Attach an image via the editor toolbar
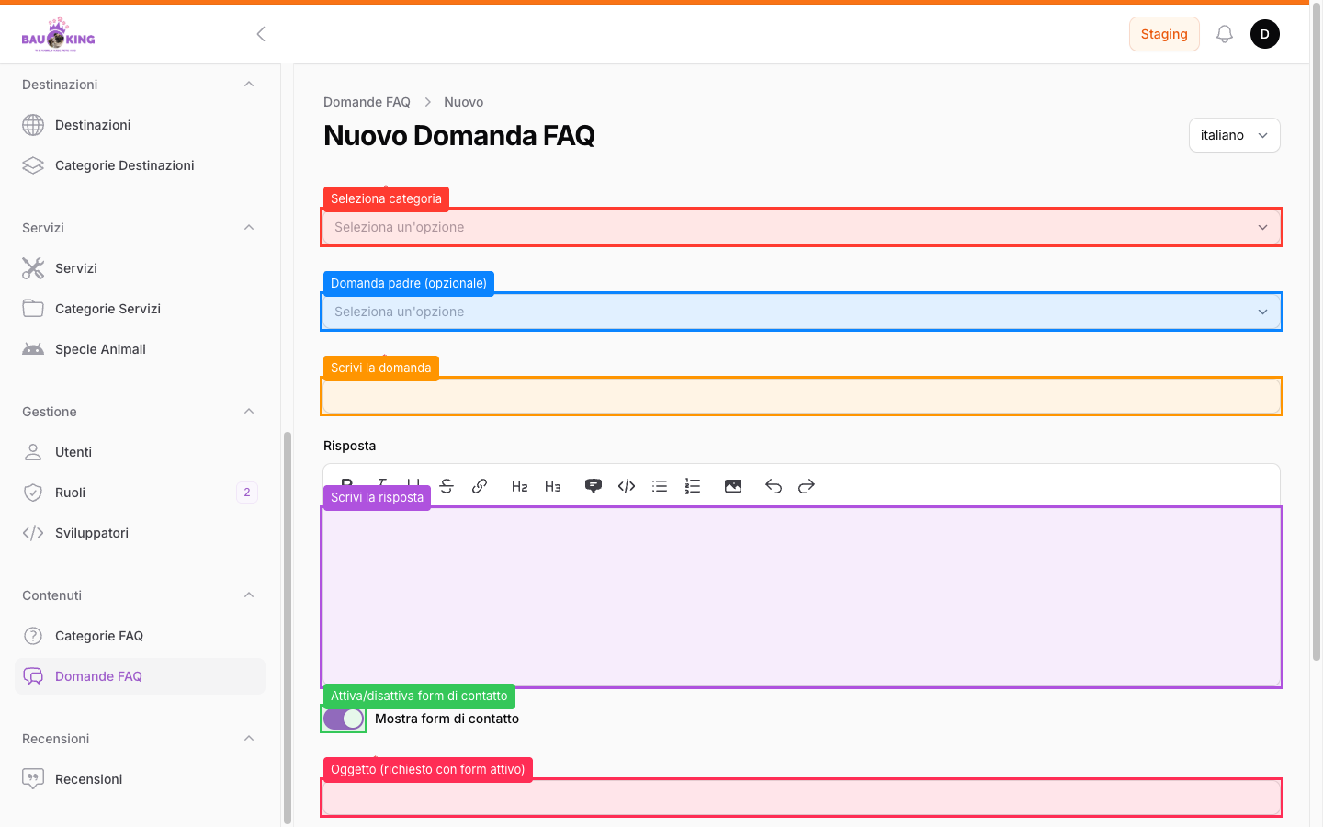The width and height of the screenshot is (1323, 827). (x=733, y=486)
